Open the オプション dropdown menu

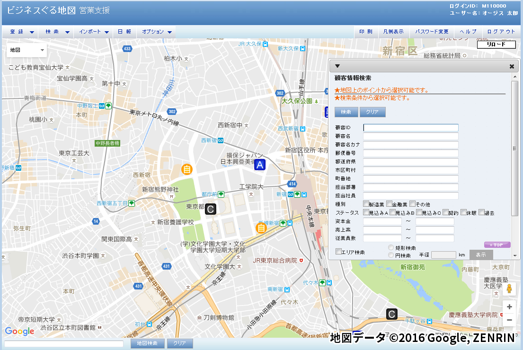[x=157, y=32]
